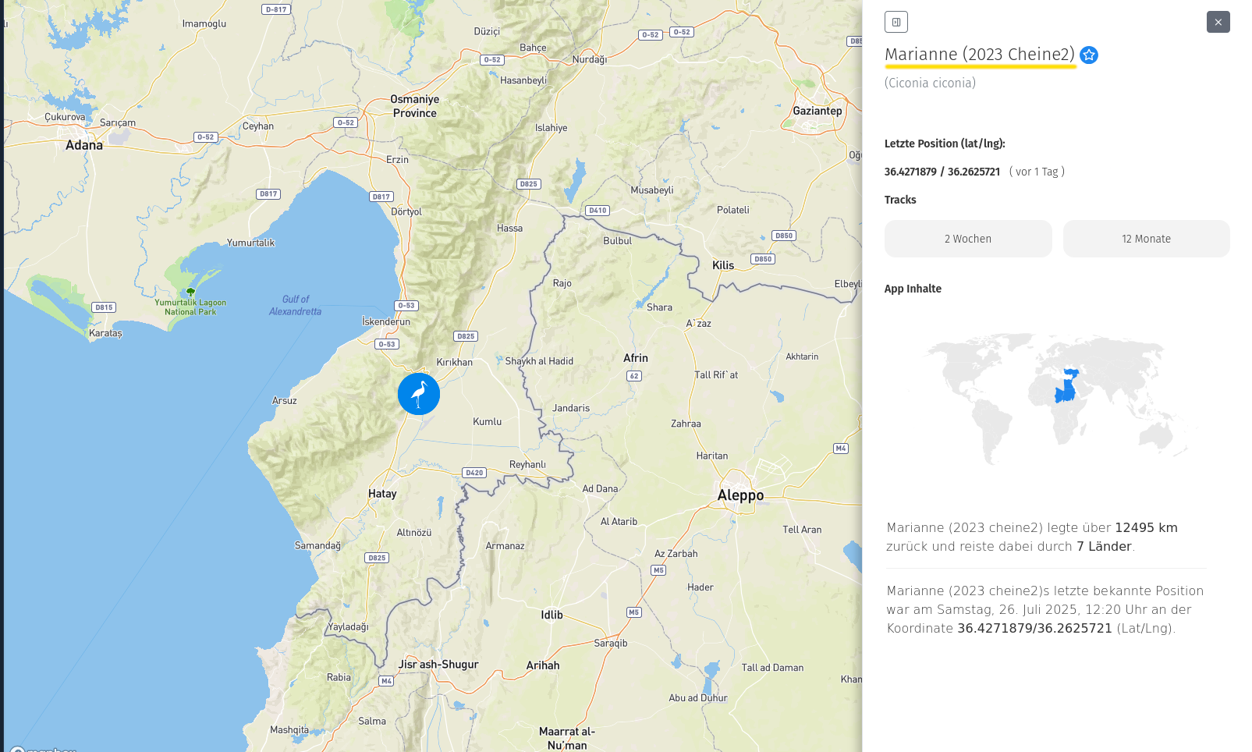Click the blue star favorite icon
The height and width of the screenshot is (752, 1252).
point(1089,55)
